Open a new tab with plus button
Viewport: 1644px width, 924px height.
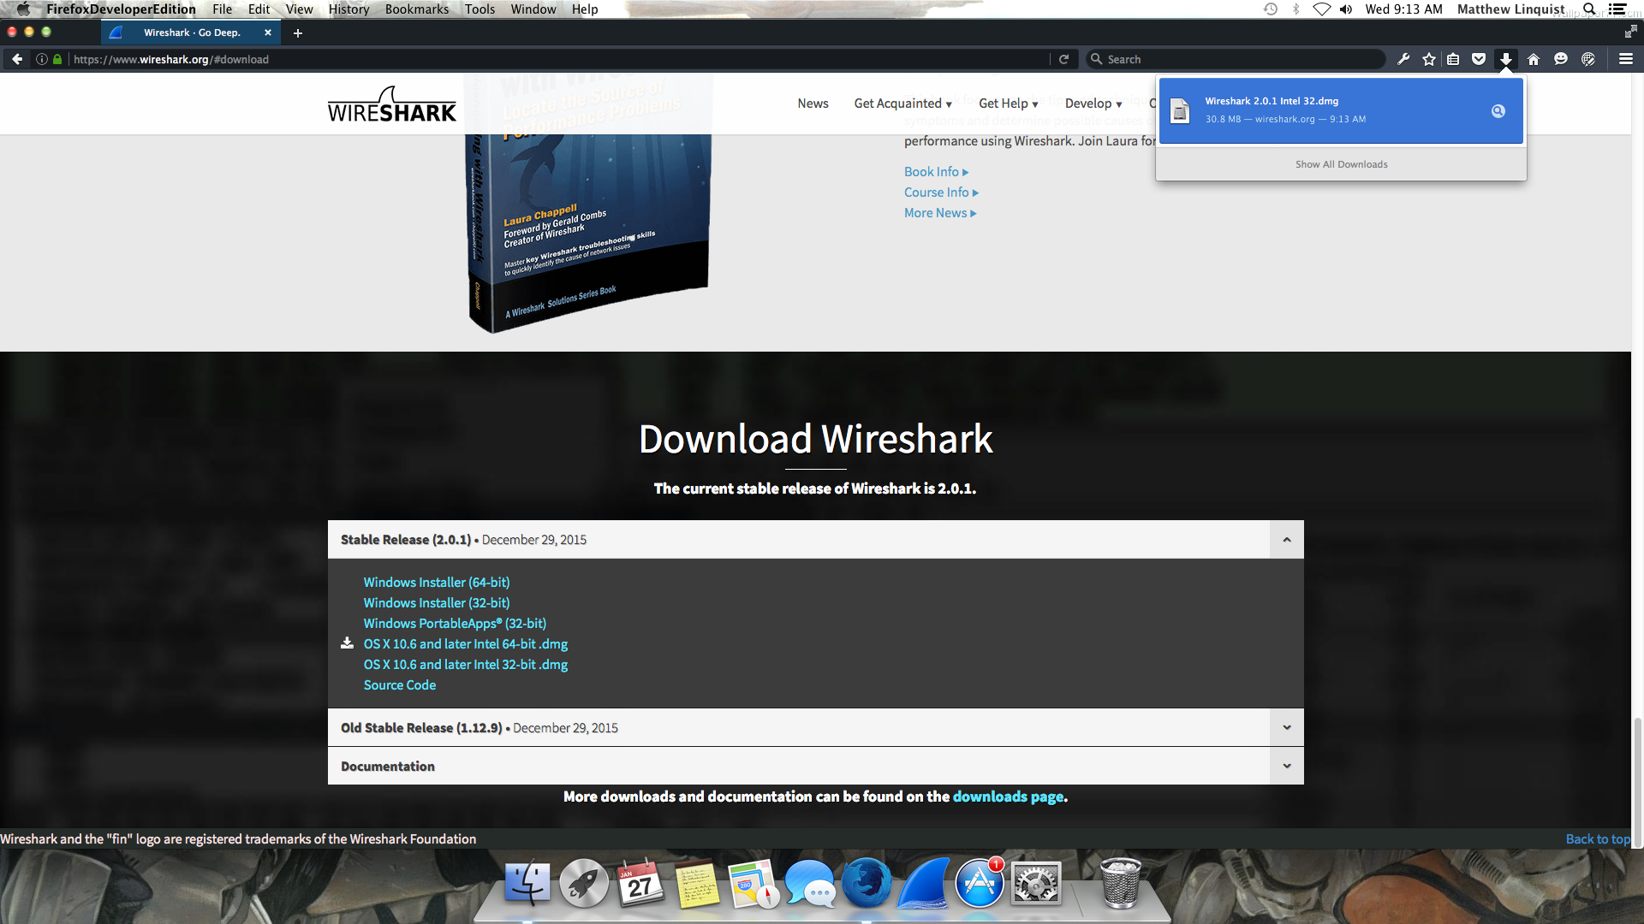point(298,33)
